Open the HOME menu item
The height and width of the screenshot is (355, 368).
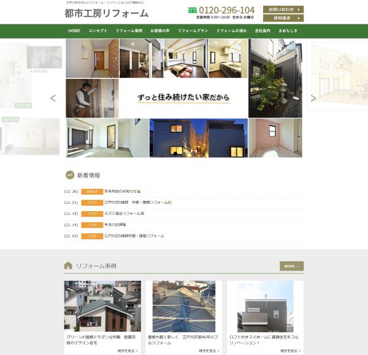point(74,31)
